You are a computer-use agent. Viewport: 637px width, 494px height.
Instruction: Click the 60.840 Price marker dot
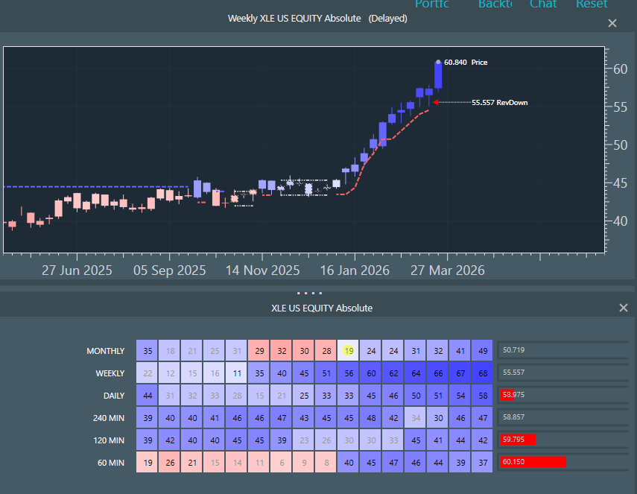click(438, 62)
